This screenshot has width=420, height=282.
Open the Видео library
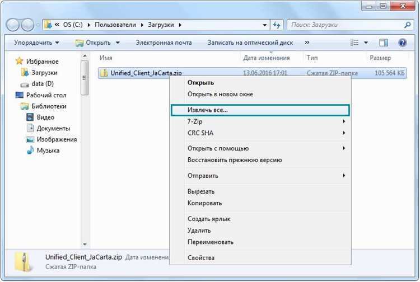click(x=40, y=117)
